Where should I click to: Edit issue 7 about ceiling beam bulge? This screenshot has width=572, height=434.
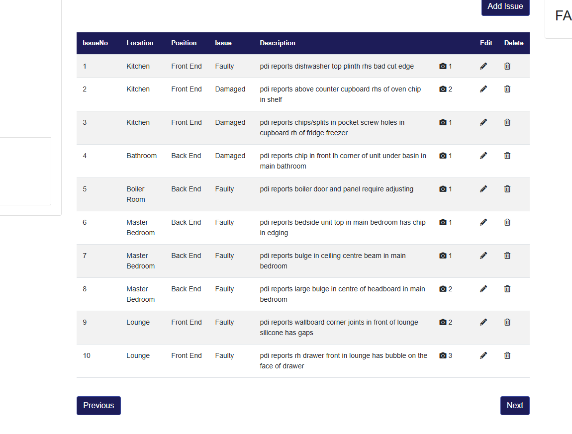[483, 256]
